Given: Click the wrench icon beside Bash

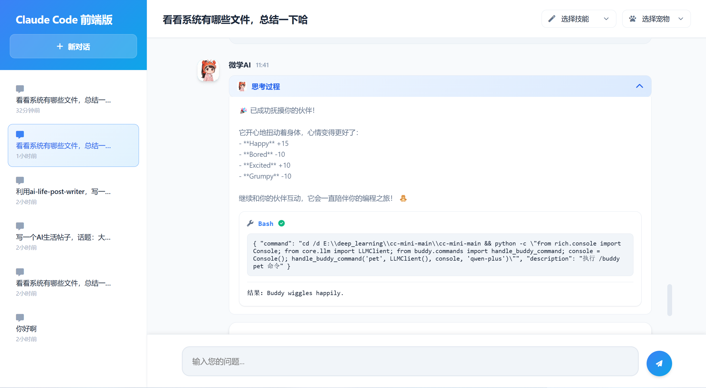Looking at the screenshot, I should pos(250,223).
